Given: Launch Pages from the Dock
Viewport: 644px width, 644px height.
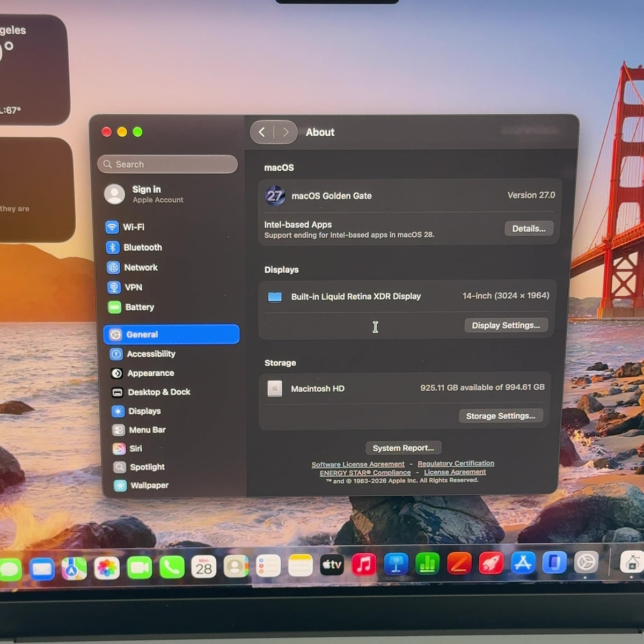Looking at the screenshot, I should tap(459, 563).
